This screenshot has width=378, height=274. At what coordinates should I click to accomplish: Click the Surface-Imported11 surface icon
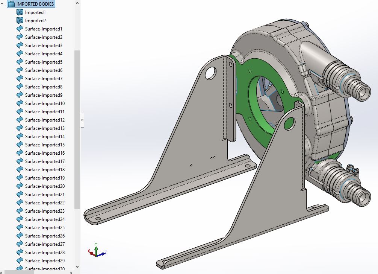click(20, 111)
